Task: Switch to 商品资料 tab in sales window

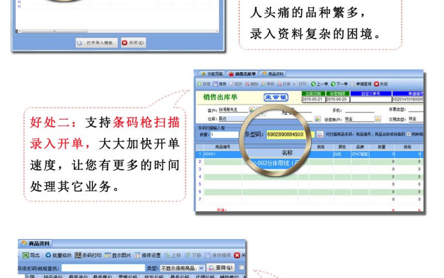Action: coord(273,74)
